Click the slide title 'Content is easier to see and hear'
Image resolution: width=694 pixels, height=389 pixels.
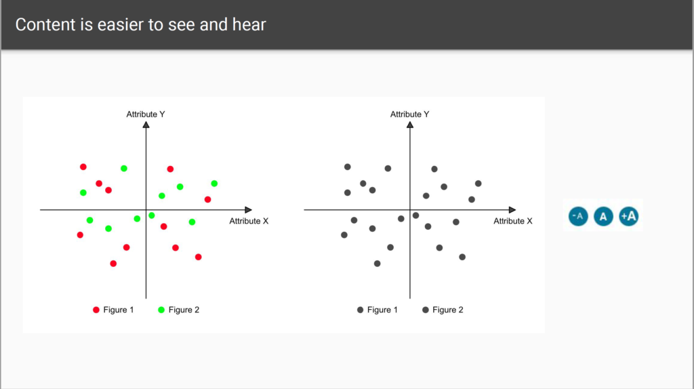(x=141, y=25)
